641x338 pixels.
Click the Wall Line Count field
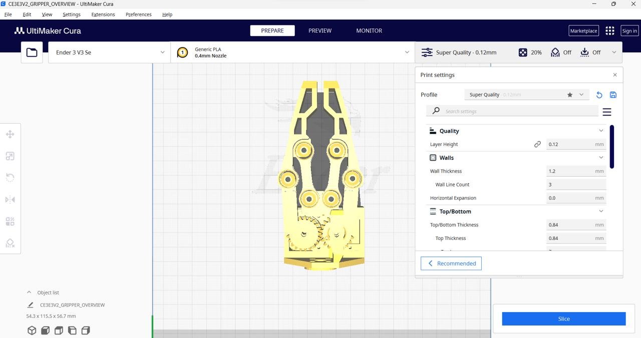pyautogui.click(x=576, y=184)
